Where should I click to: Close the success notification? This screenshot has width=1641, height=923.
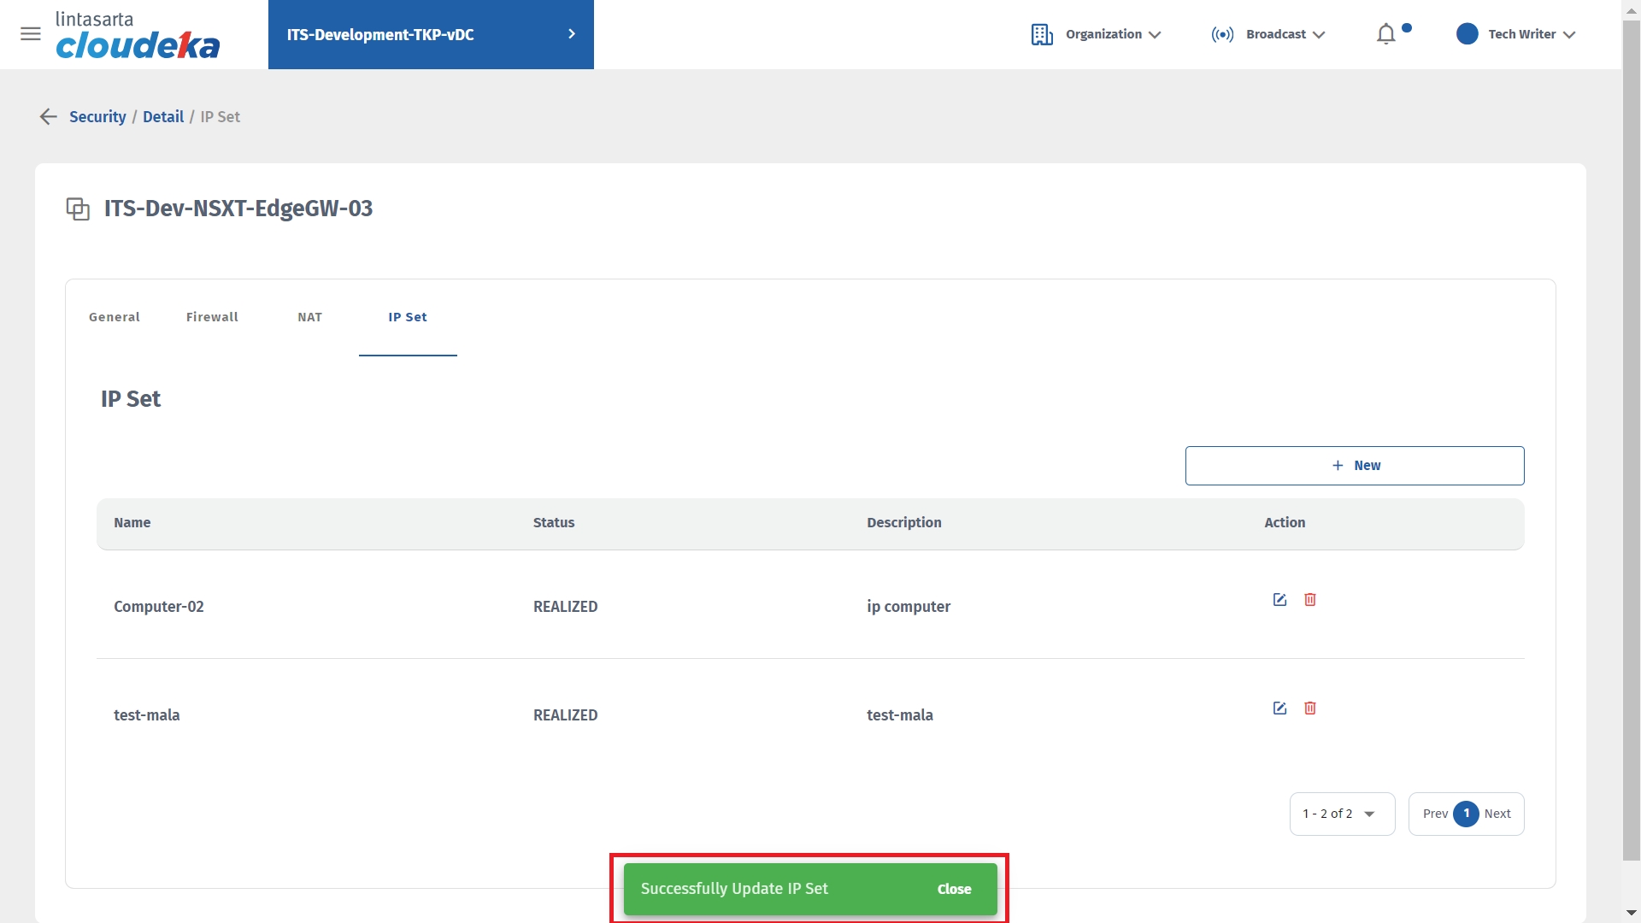tap(954, 889)
